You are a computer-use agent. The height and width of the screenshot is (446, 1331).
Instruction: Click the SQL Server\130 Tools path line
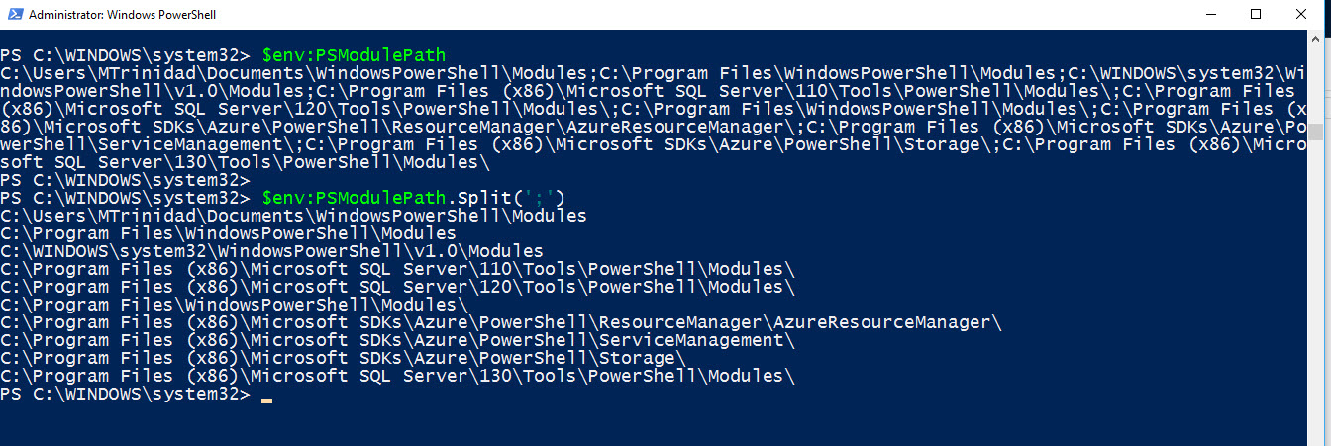pos(397,376)
